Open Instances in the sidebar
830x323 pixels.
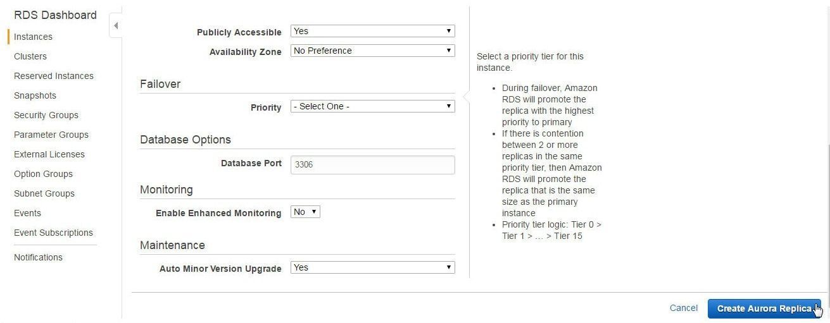point(33,37)
